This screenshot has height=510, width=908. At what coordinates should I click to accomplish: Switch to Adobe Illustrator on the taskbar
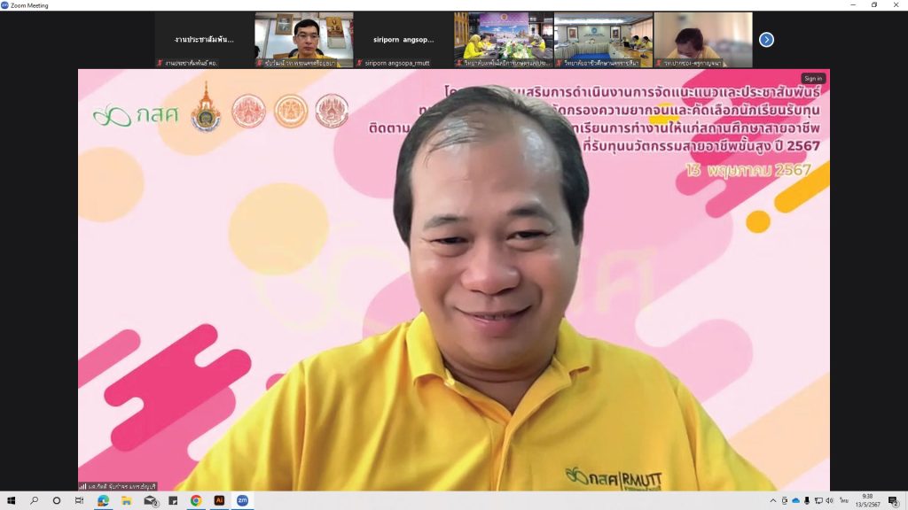pyautogui.click(x=220, y=501)
